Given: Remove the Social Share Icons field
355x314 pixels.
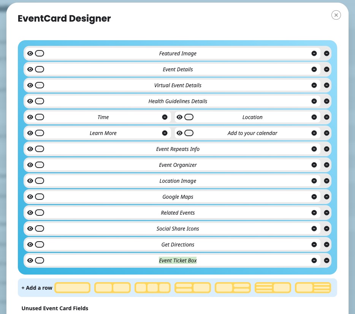Looking at the screenshot, I should [x=314, y=229].
